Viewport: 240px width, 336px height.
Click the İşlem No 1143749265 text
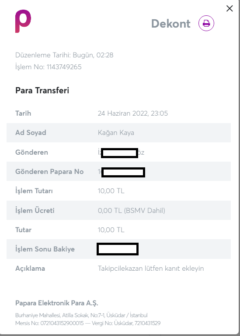coord(49,67)
